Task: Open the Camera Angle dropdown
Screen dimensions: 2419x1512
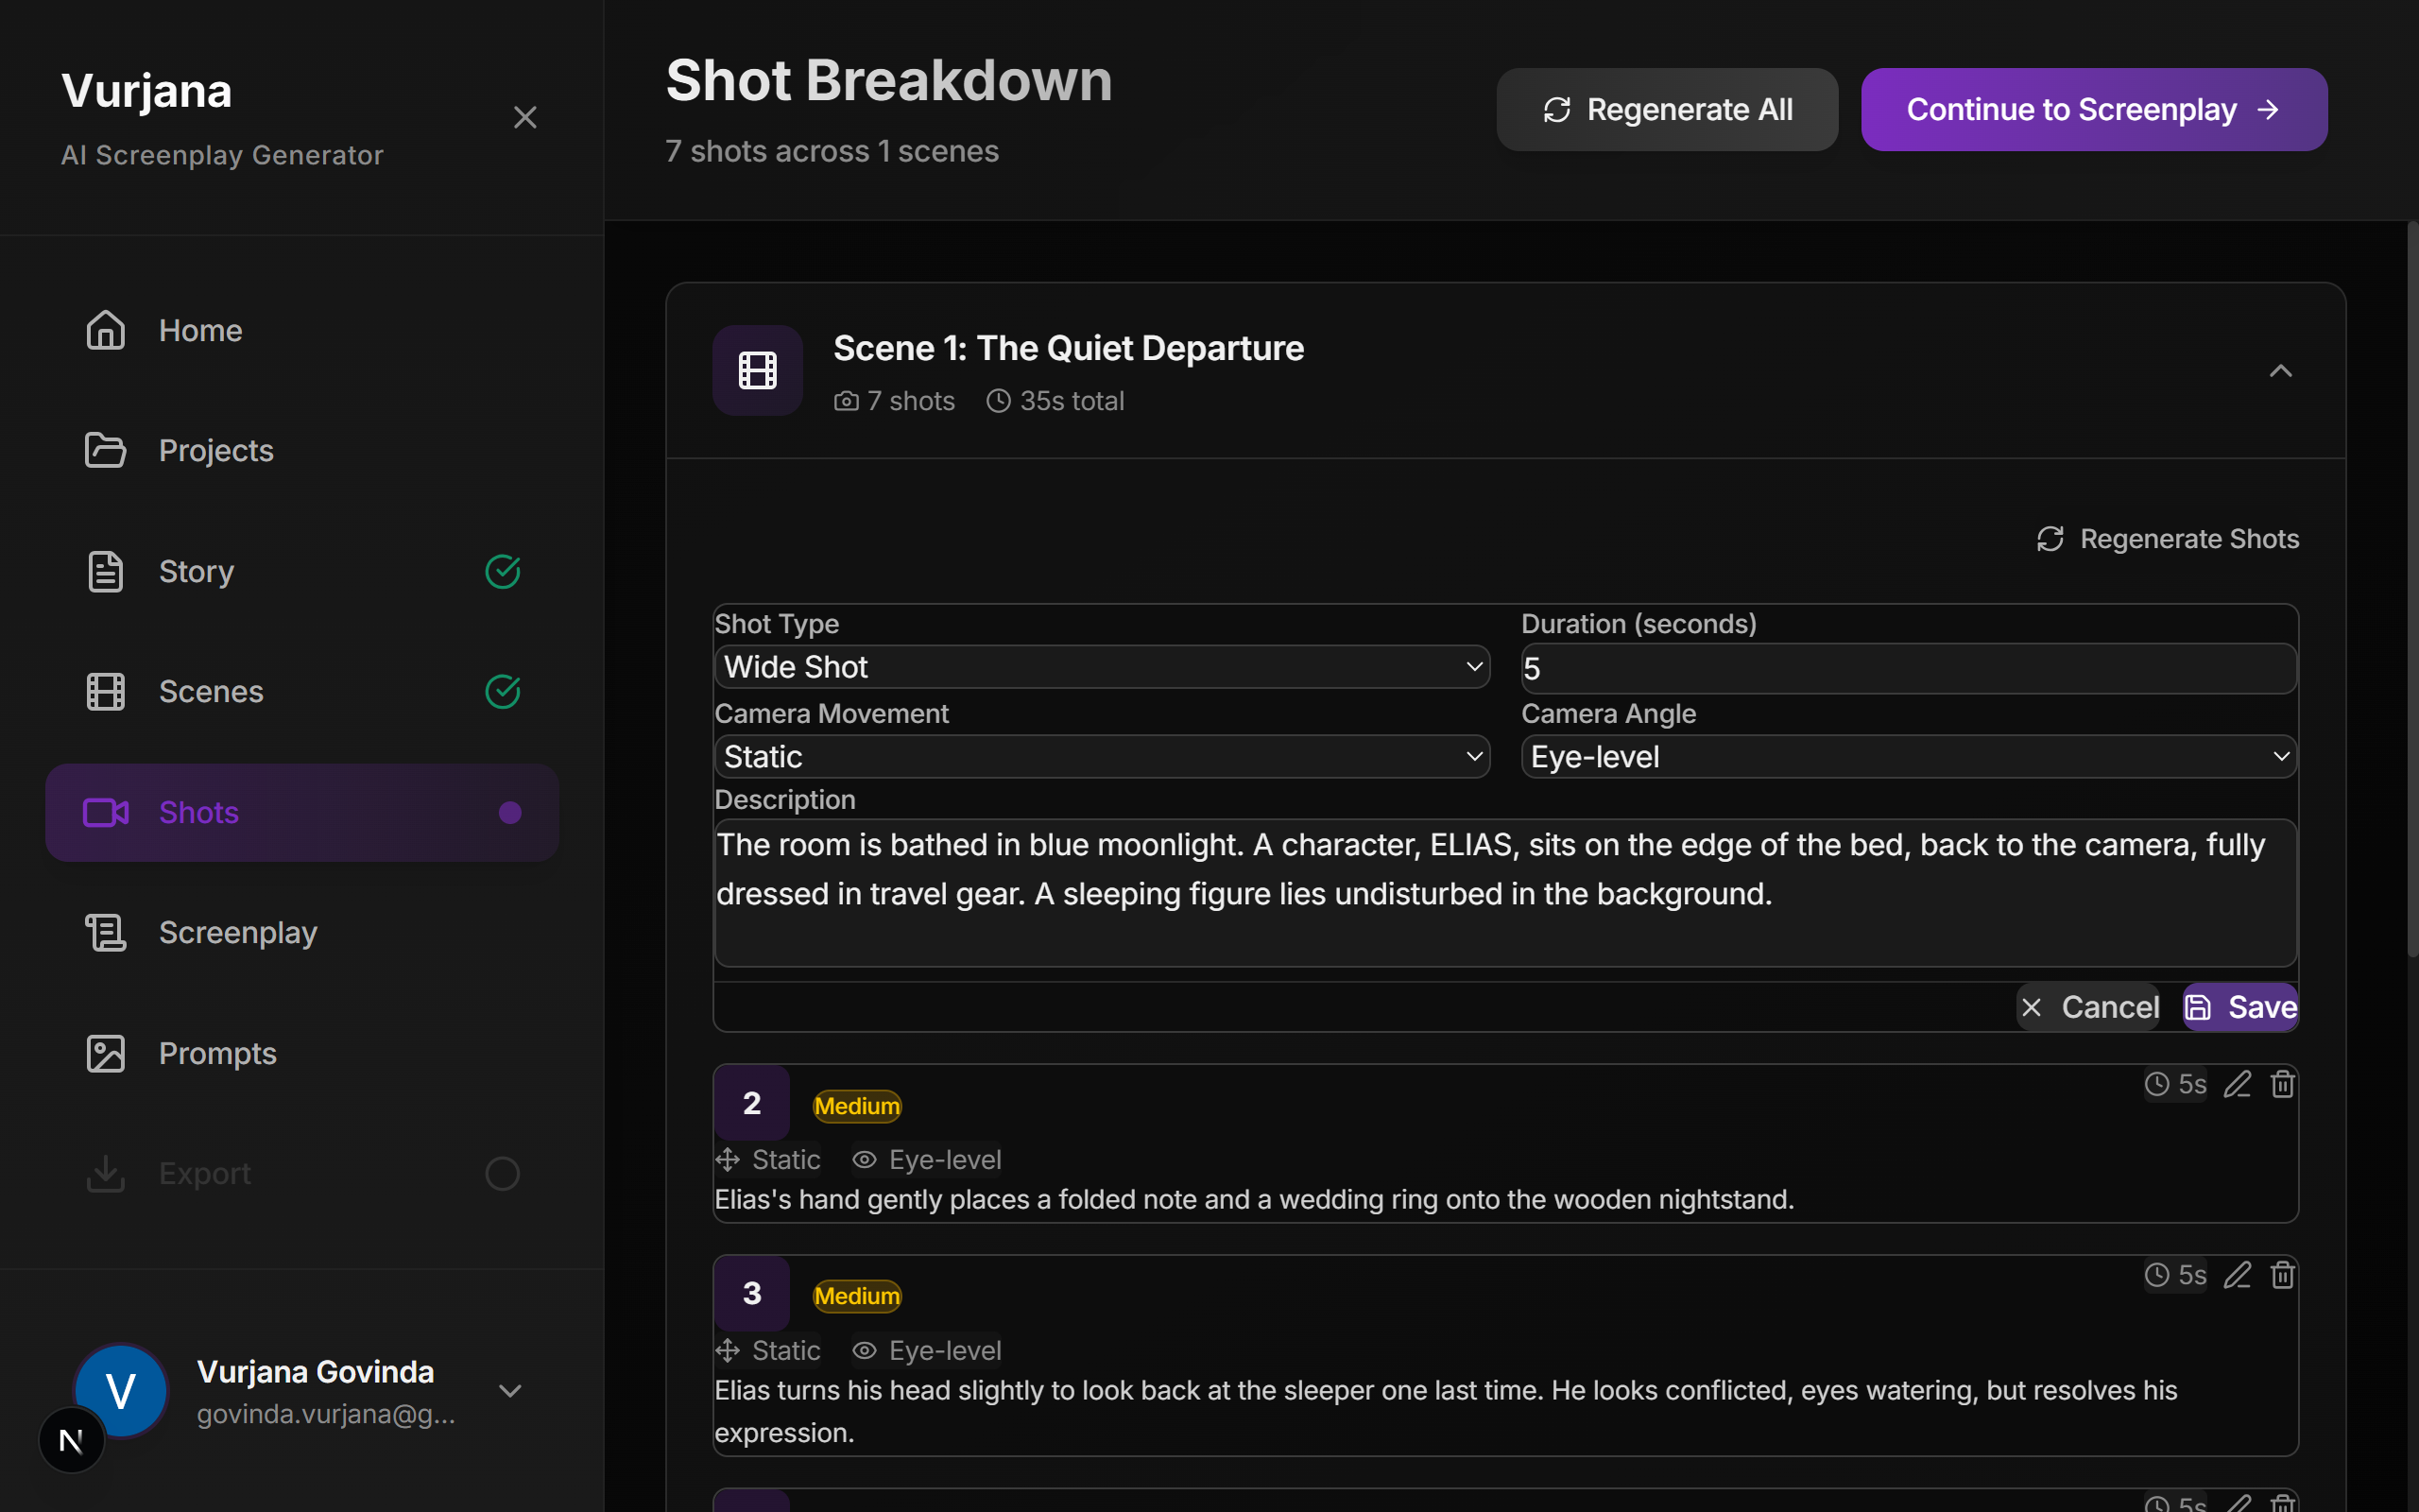Action: click(x=1908, y=757)
